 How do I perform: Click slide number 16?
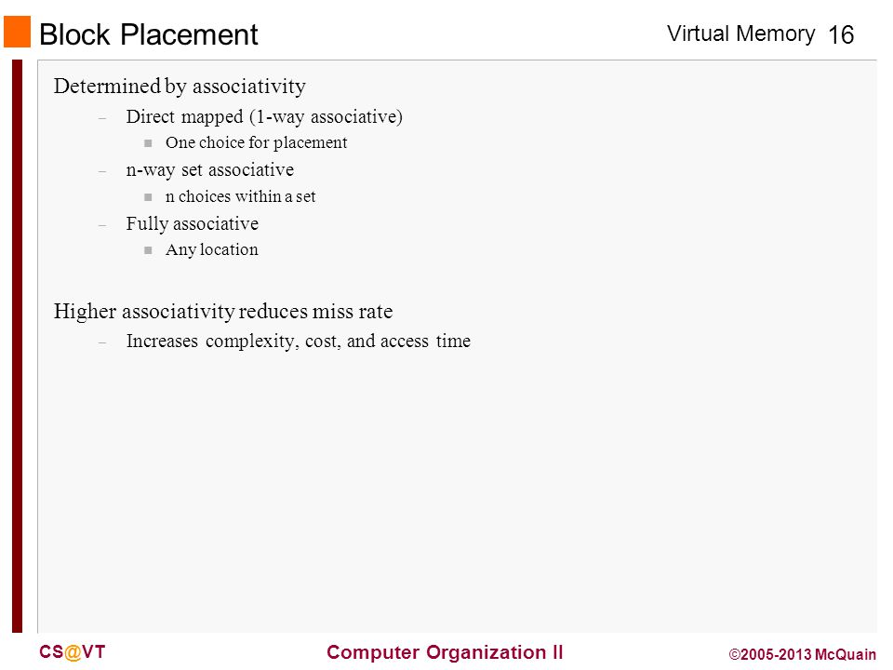click(841, 34)
